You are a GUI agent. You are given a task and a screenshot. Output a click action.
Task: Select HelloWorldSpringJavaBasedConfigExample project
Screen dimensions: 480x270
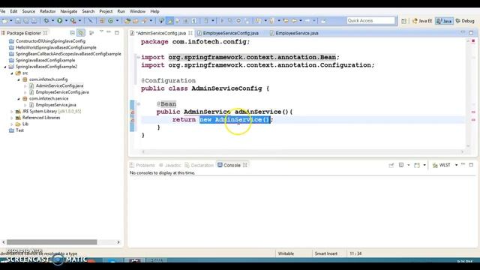(x=55, y=47)
